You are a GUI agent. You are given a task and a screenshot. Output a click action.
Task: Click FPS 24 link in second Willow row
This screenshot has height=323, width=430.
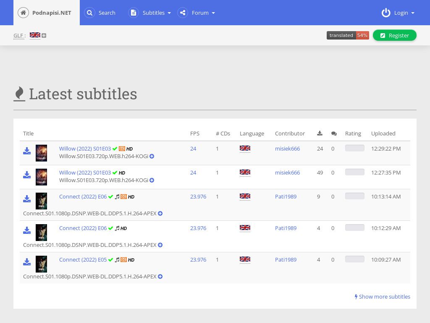click(x=193, y=172)
